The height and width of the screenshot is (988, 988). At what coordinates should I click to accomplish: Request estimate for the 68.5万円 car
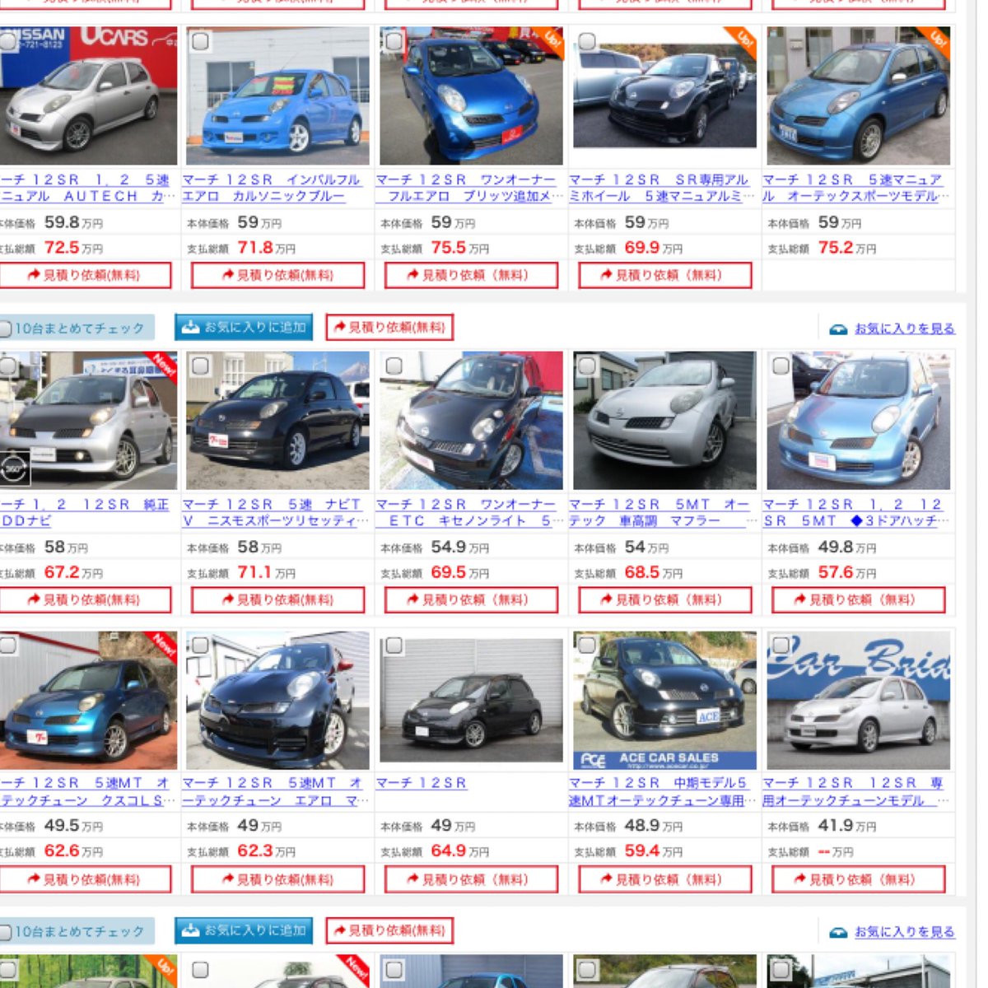pyautogui.click(x=665, y=599)
